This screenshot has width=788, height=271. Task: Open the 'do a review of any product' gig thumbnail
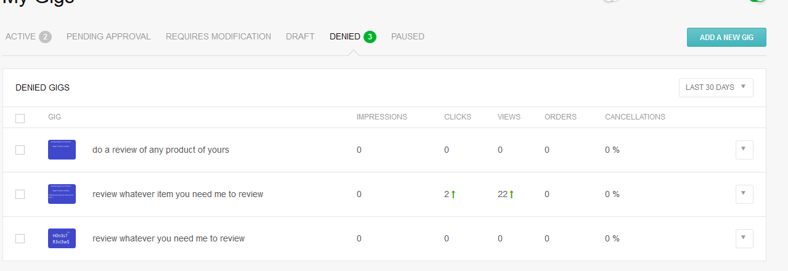62,150
